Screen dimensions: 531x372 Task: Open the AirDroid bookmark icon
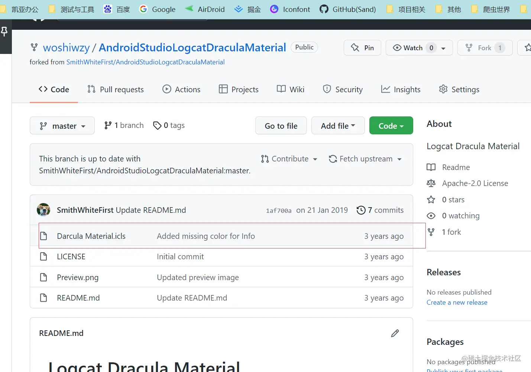click(x=189, y=9)
